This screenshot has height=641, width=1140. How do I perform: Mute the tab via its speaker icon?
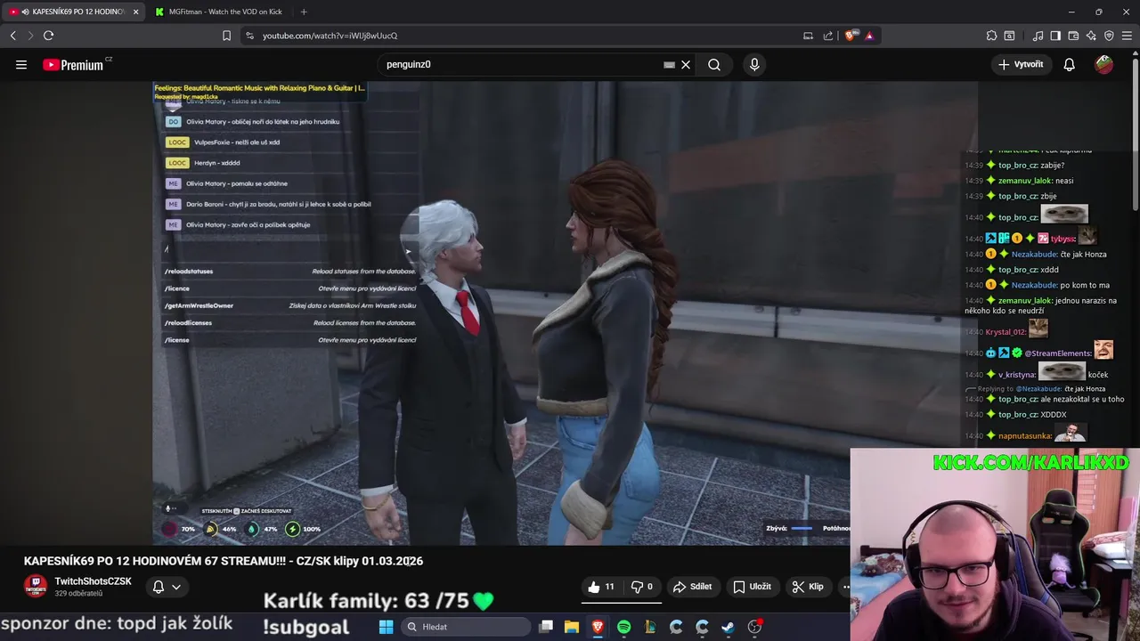click(24, 12)
